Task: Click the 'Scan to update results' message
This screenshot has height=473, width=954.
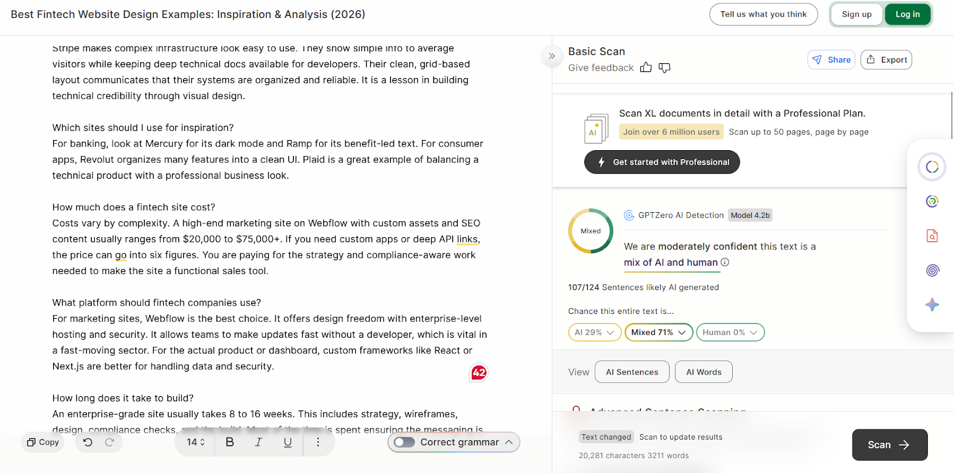Action: 681,437
